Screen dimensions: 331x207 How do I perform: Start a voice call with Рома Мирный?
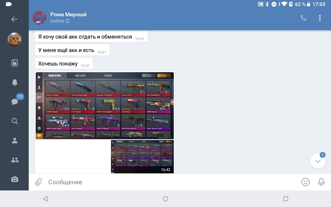coord(303,18)
